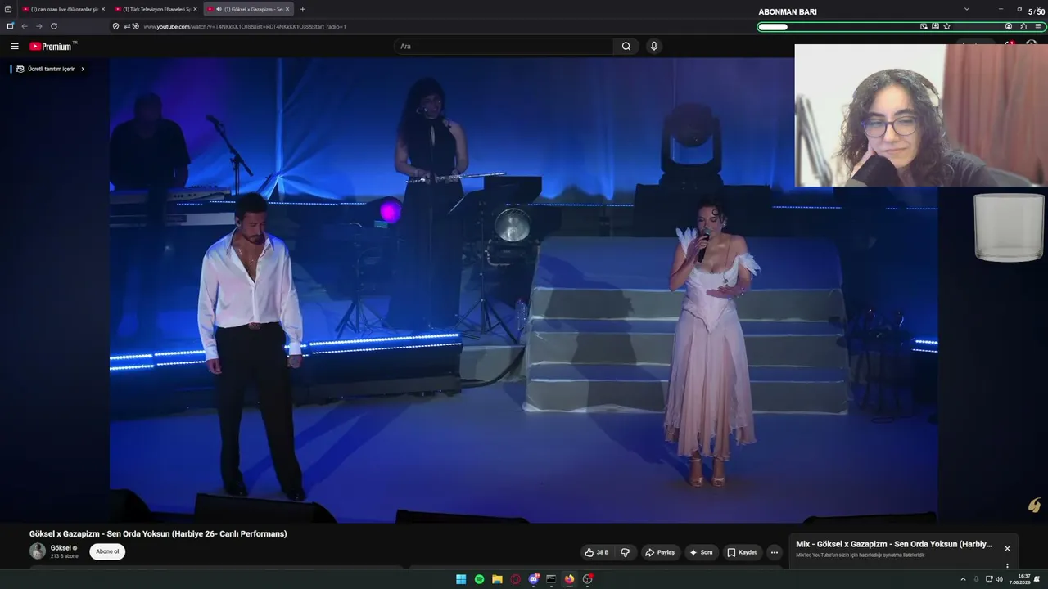Open the video title 'Göksel x Gazapizm - Sen Orda Yoksun'

158,533
